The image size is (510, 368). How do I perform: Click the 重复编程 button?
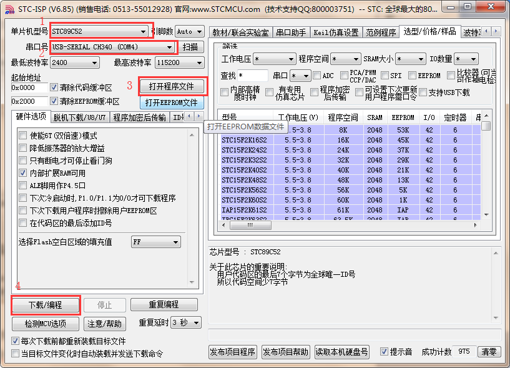pyautogui.click(x=164, y=304)
